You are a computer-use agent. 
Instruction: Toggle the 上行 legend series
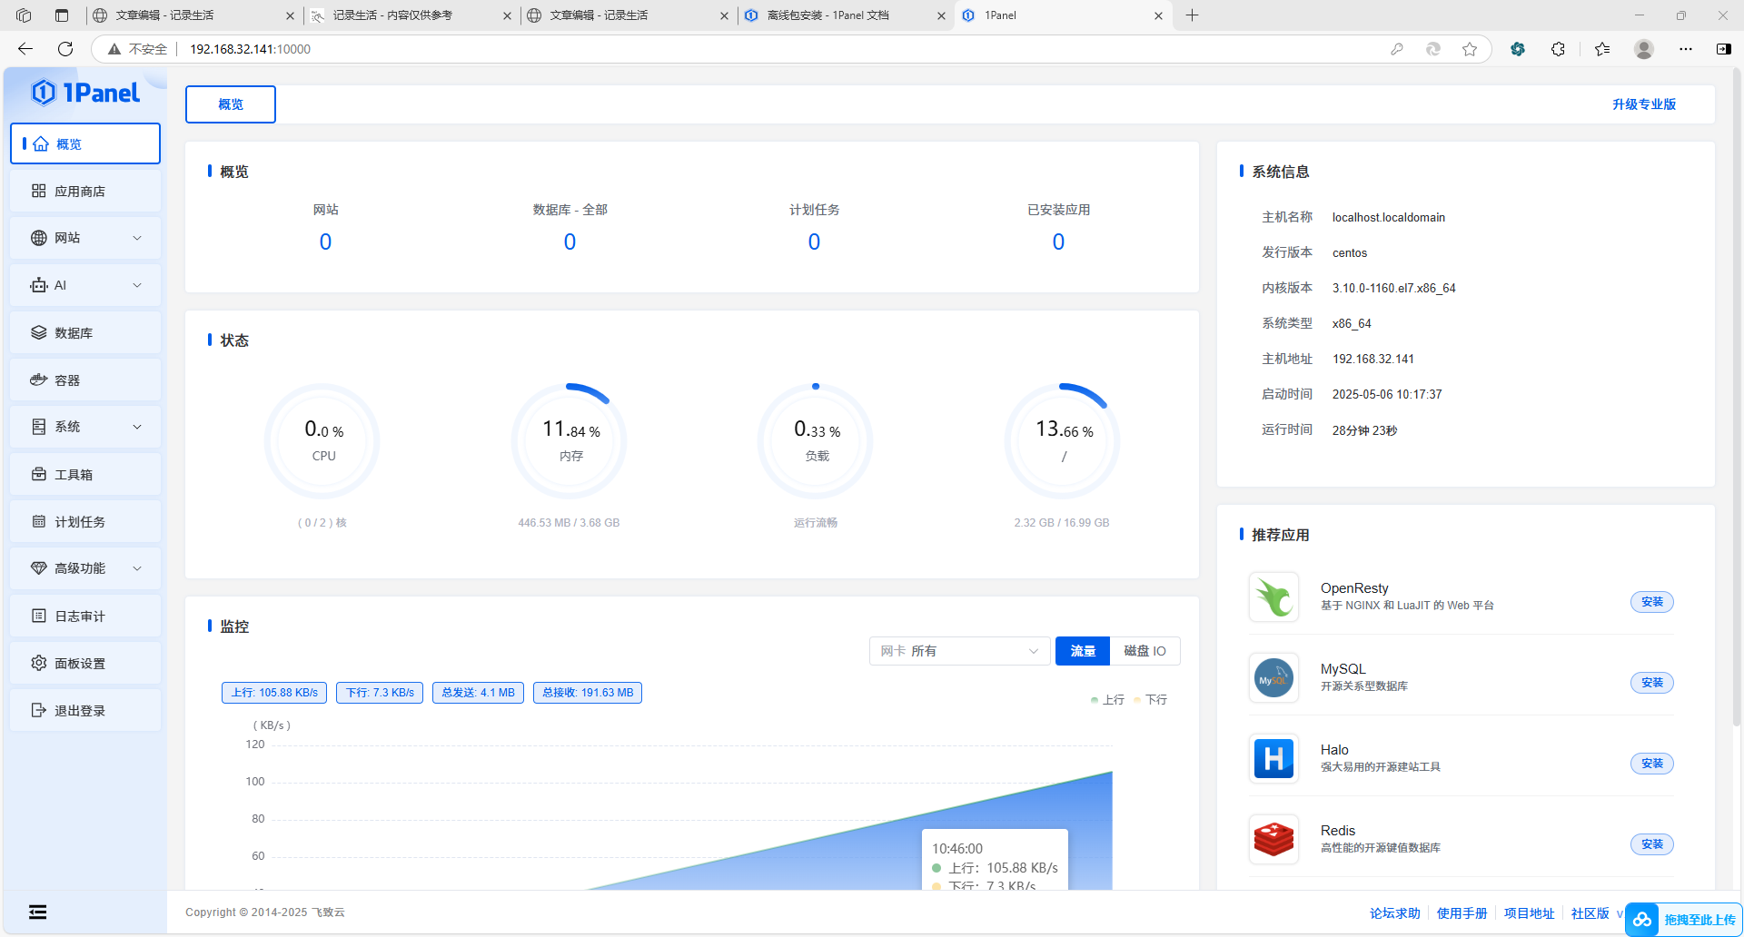coord(1107,700)
